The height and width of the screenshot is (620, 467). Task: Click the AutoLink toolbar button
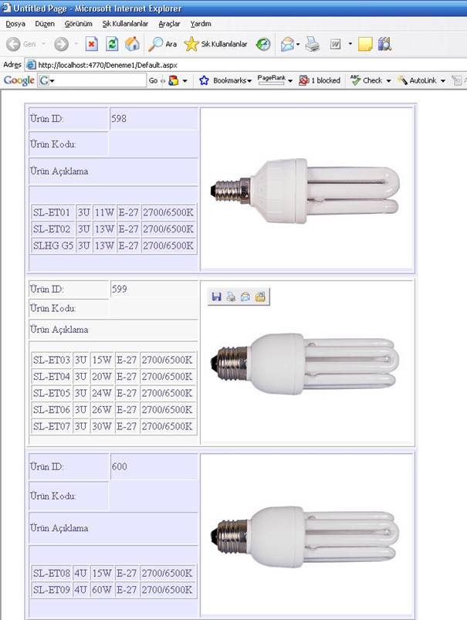click(x=417, y=80)
